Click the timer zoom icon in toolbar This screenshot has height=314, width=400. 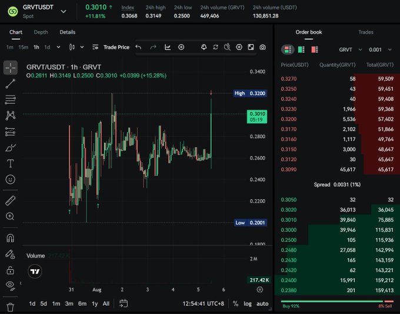click(x=227, y=47)
